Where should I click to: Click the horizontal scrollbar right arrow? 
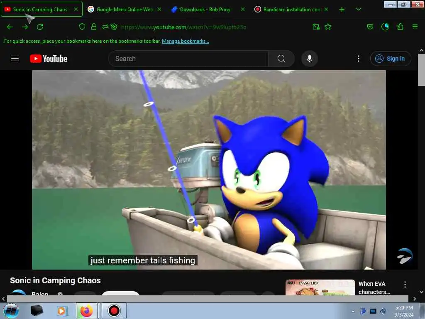415,299
